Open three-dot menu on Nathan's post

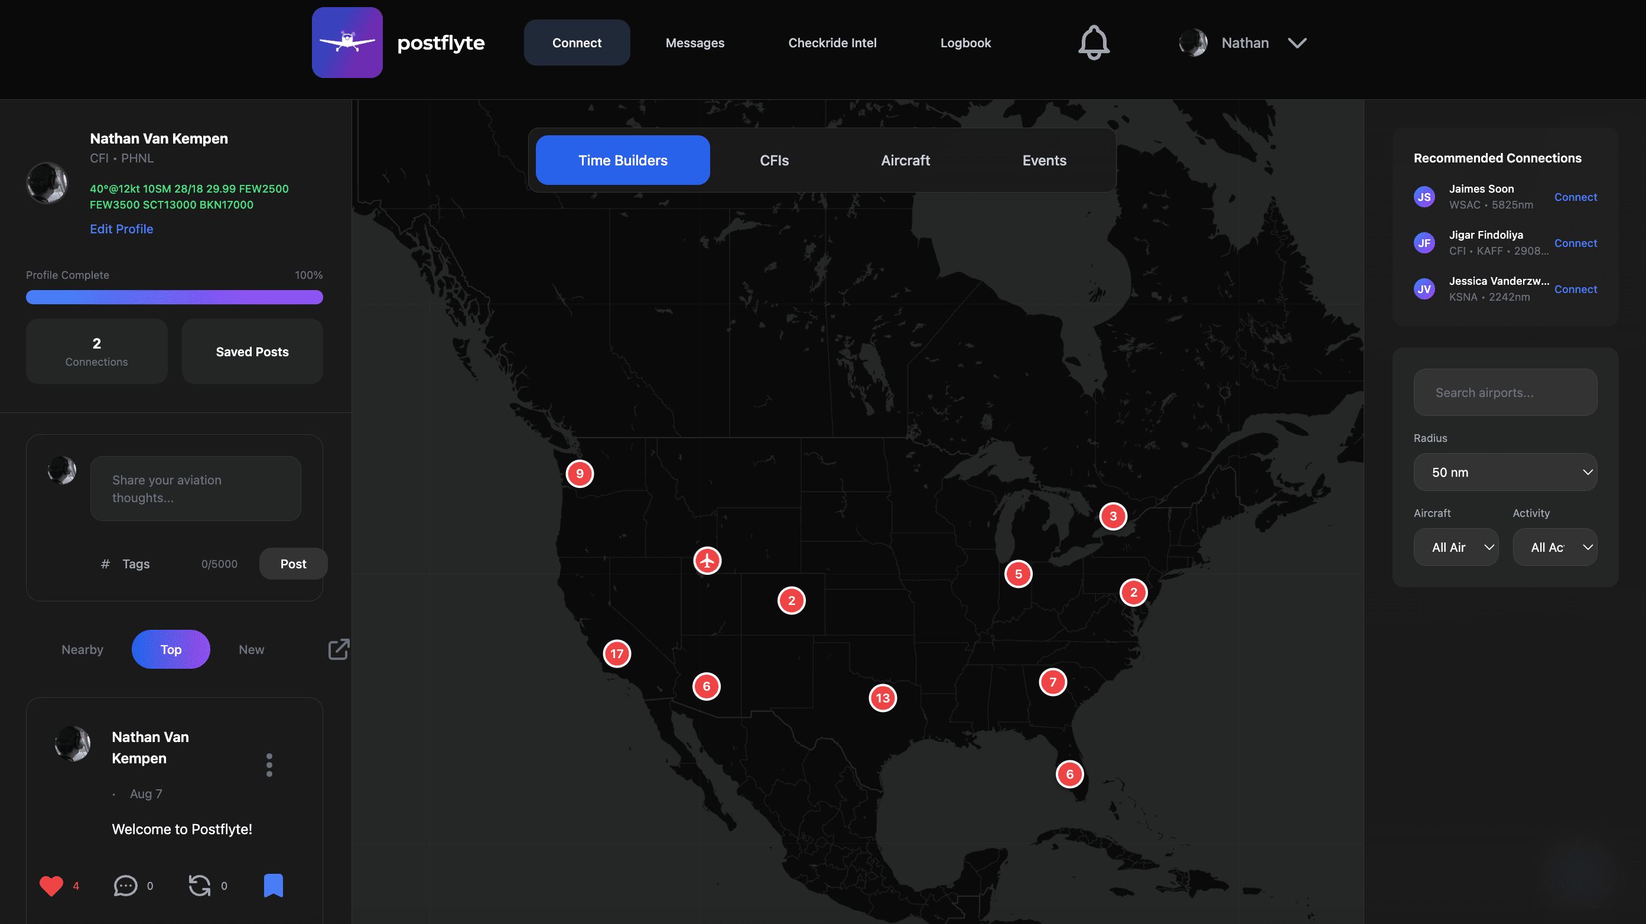tap(269, 764)
